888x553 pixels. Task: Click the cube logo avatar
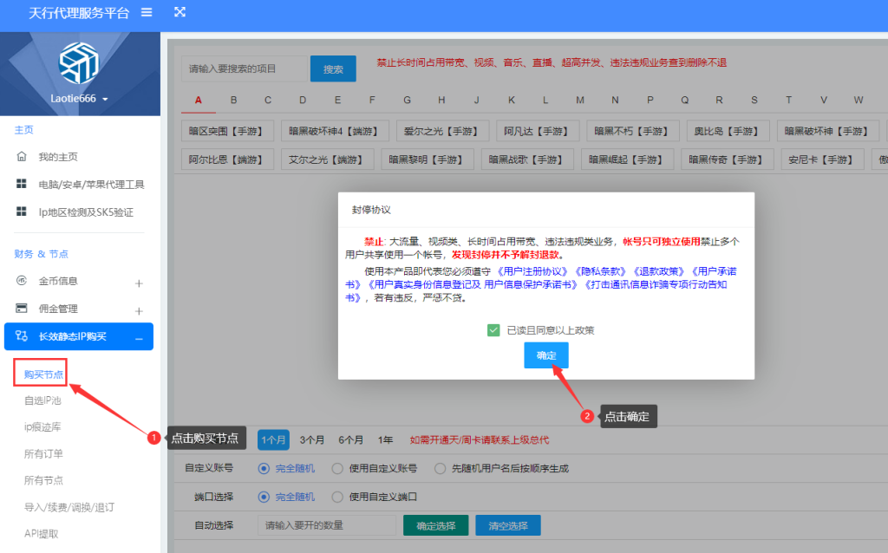pyautogui.click(x=79, y=62)
